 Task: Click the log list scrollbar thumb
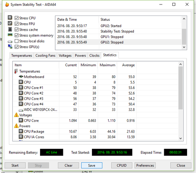(x=184, y=37)
